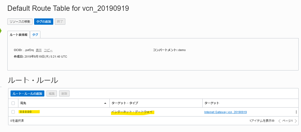301x132 pixels.
Task: Switch to the ルート表情報 tab
Action: [19, 35]
